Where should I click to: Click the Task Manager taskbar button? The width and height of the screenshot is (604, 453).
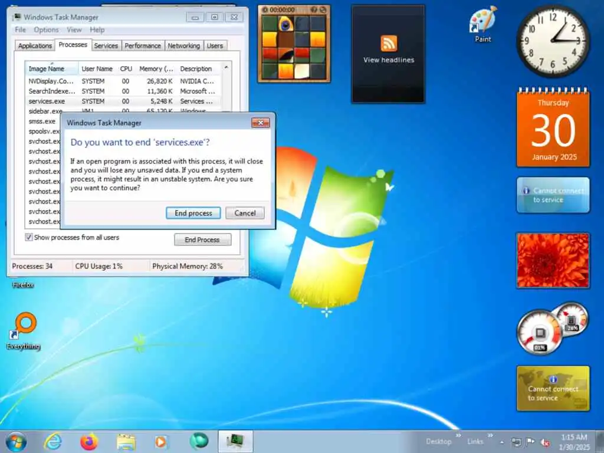pyautogui.click(x=235, y=441)
